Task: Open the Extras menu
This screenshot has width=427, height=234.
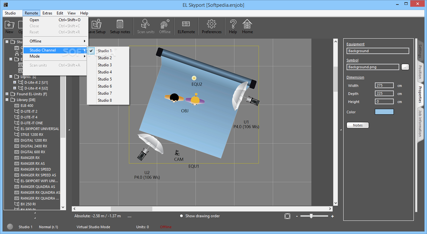Action: [47, 13]
